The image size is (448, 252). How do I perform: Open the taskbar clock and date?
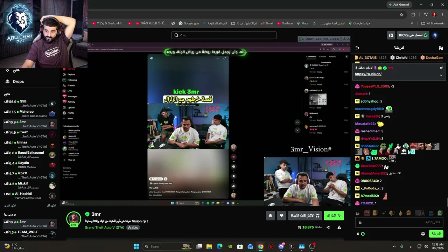(437, 246)
